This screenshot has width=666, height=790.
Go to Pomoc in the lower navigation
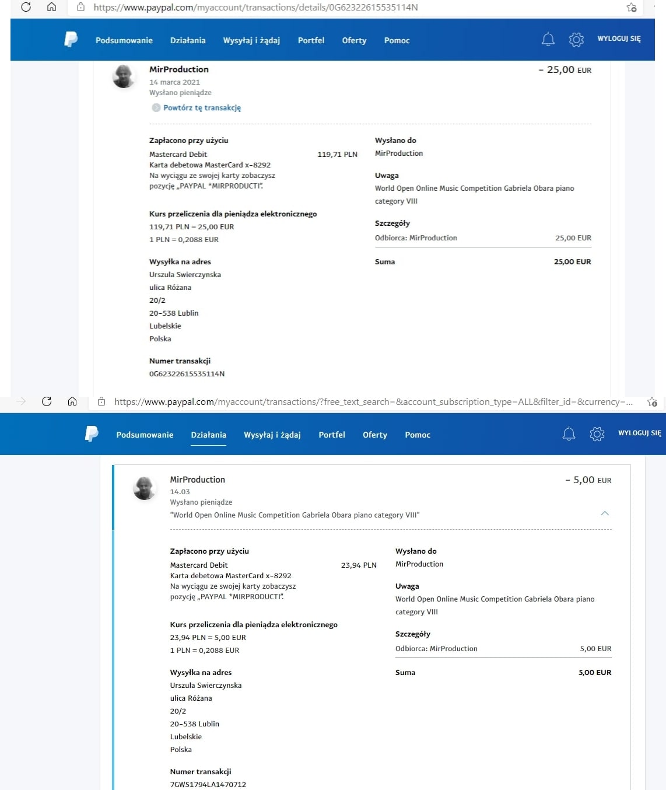point(418,435)
